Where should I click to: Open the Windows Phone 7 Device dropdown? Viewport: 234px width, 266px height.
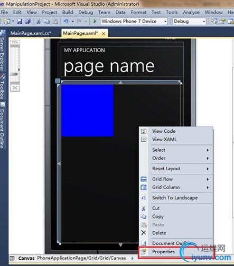click(134, 22)
